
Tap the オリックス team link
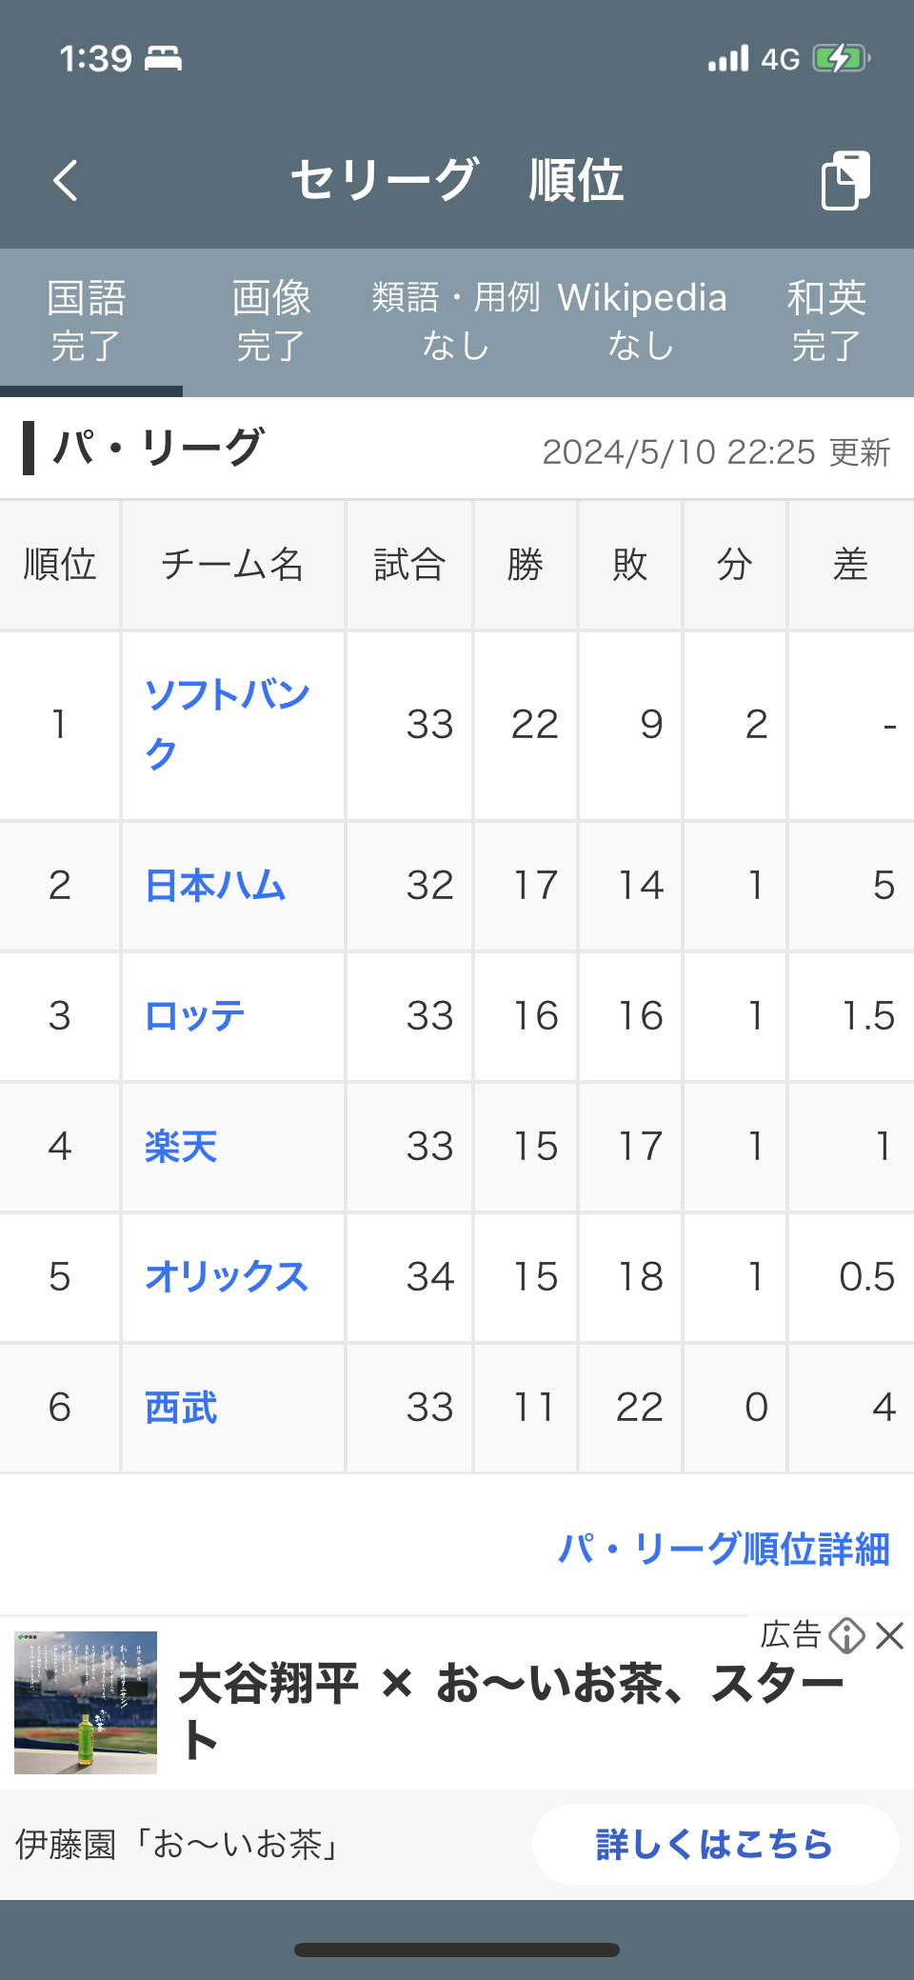pyautogui.click(x=227, y=1277)
